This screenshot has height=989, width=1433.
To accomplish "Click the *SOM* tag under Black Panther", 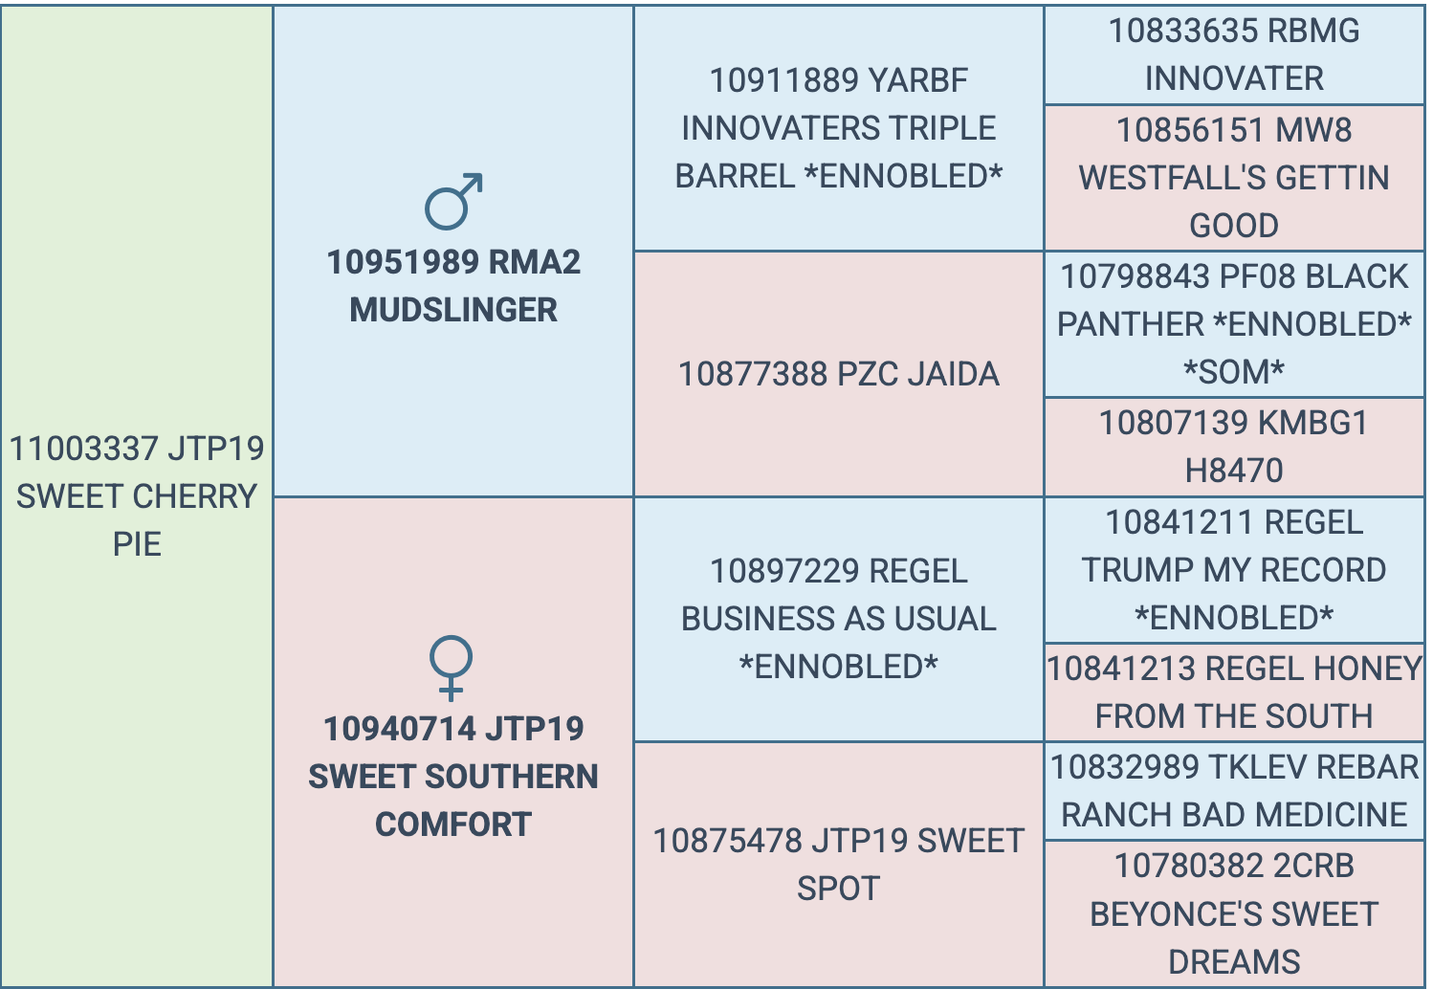I will click(x=1234, y=372).
